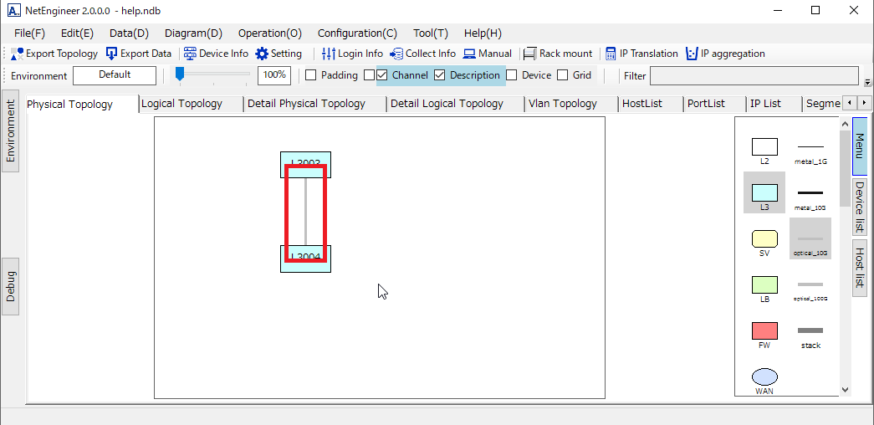Click the Collect Info toolbar icon

(396, 54)
